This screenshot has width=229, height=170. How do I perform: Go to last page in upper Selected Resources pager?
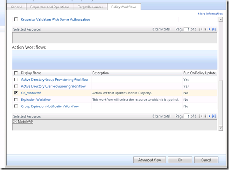[x=214, y=29]
